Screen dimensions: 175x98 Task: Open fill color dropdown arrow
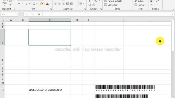point(44,4)
